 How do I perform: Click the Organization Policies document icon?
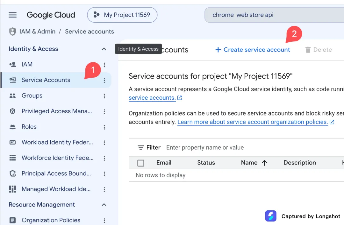point(12,220)
